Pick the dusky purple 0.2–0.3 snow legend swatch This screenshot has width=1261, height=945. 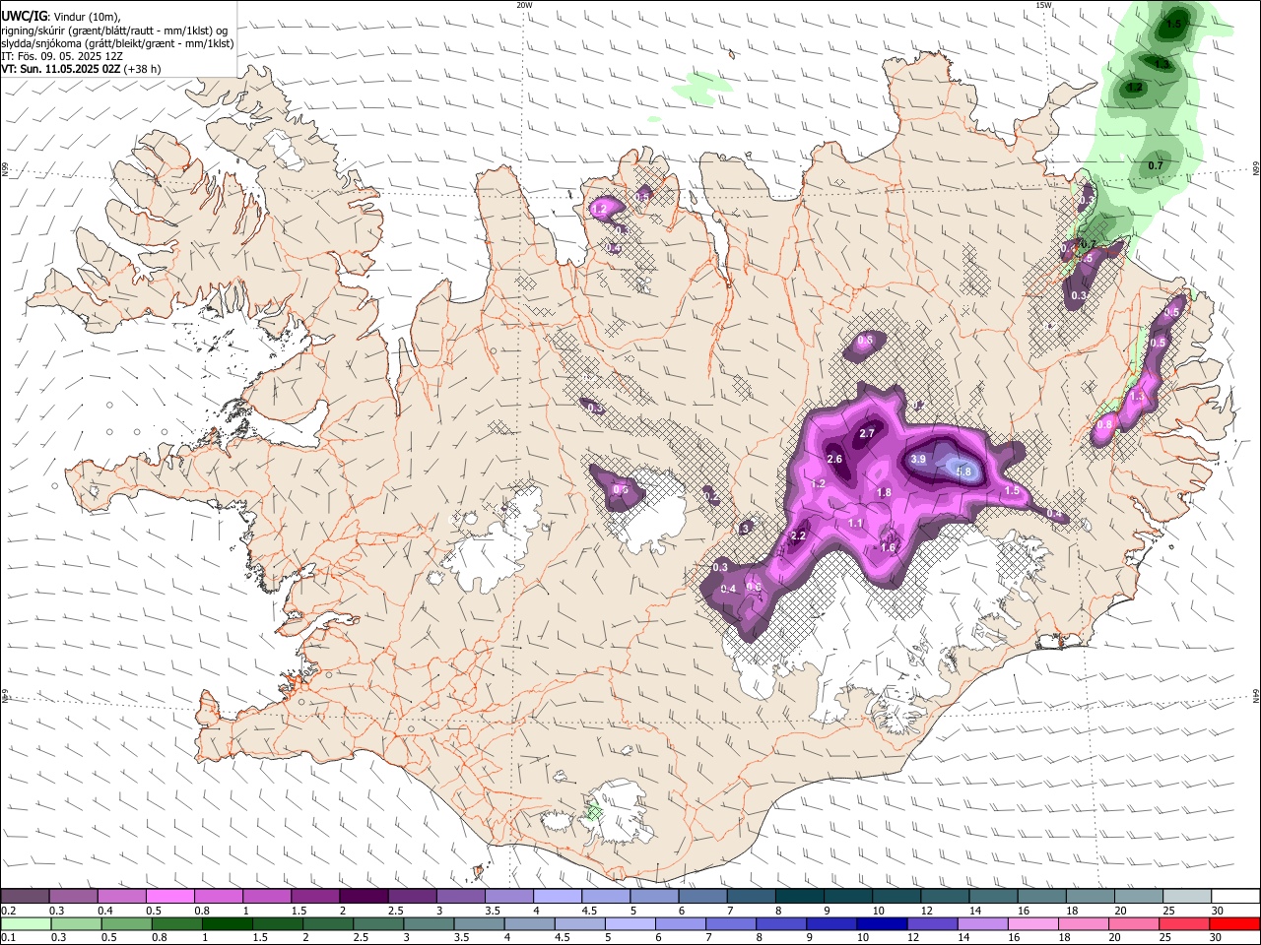coord(25,897)
